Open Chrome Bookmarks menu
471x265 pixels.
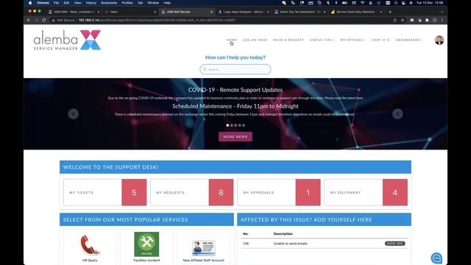pos(109,3)
